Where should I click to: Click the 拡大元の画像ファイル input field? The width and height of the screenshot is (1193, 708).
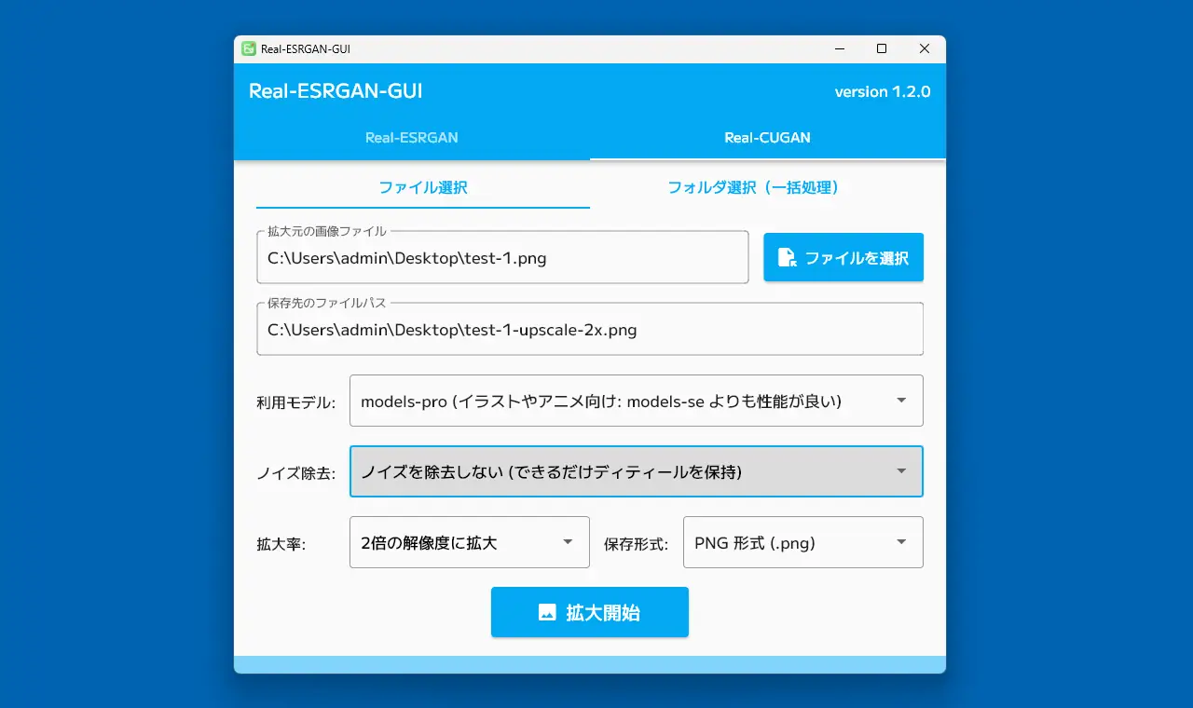click(x=502, y=257)
